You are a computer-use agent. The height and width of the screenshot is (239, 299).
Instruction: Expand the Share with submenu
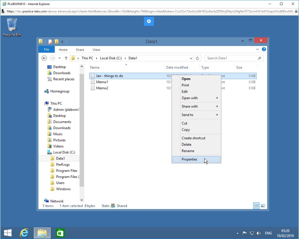tap(196, 106)
